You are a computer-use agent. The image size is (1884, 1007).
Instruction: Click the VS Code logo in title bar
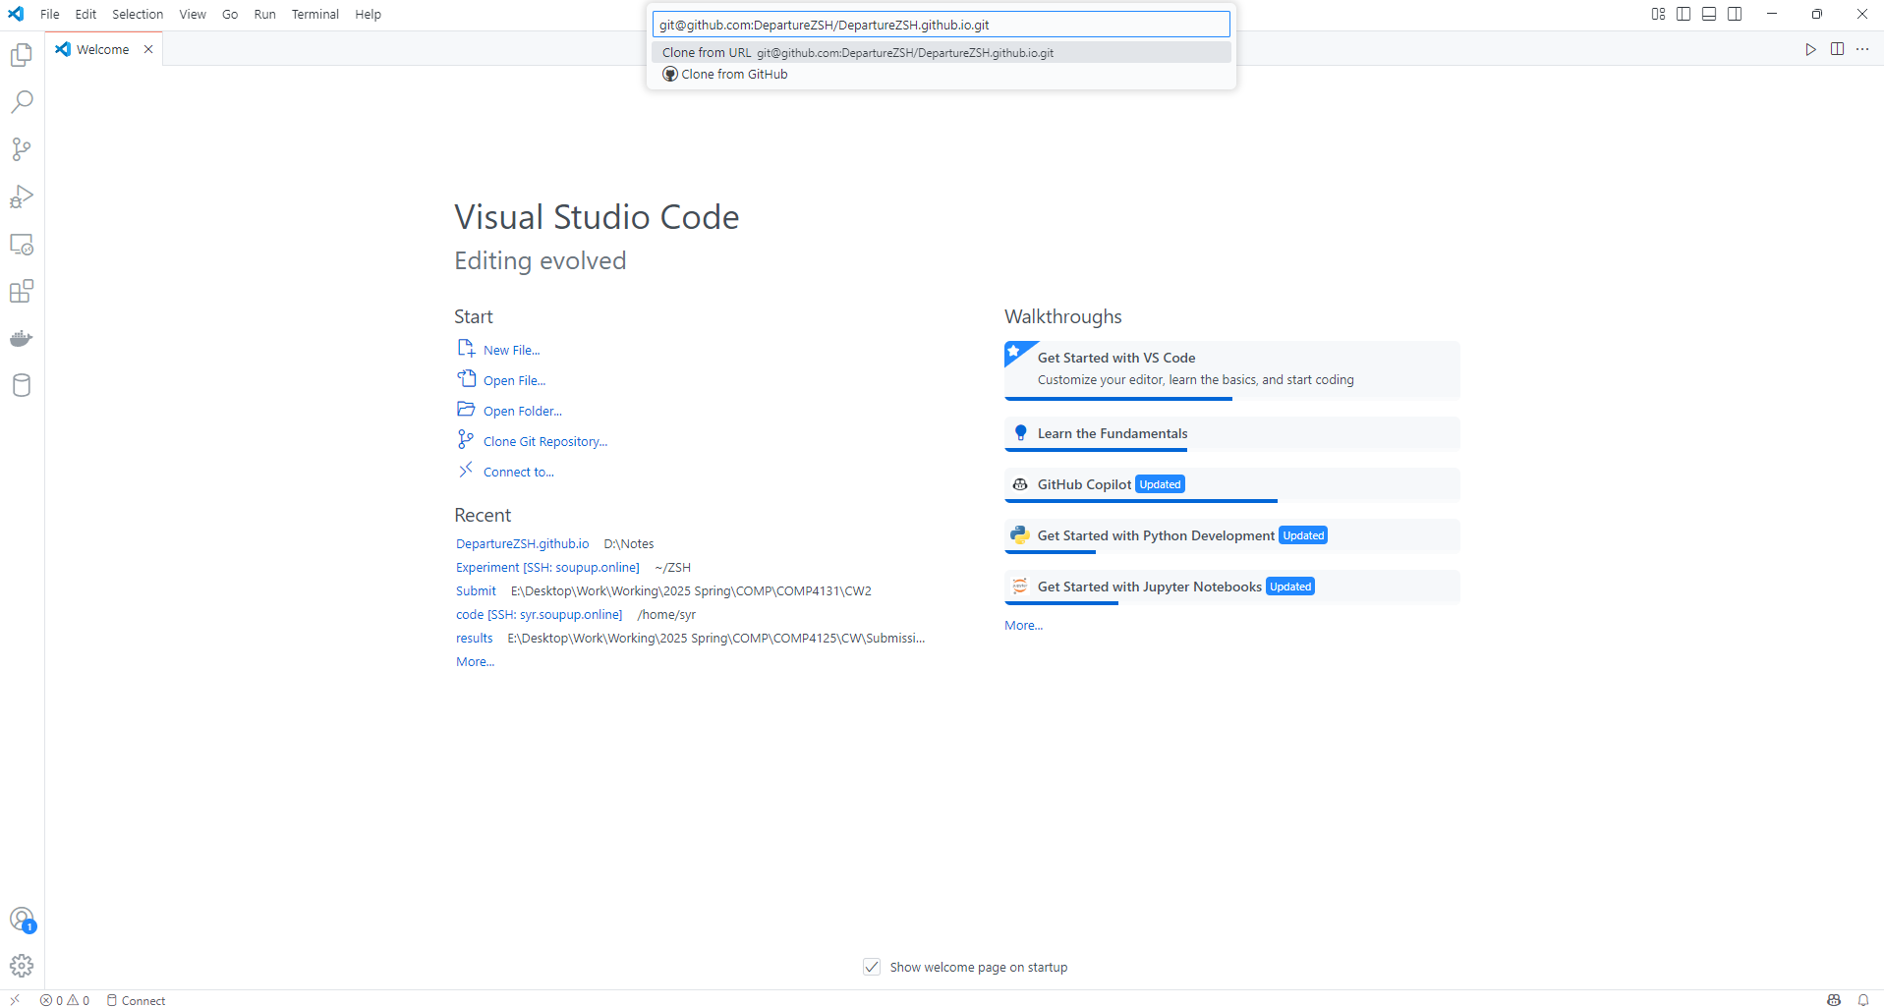[x=16, y=14]
